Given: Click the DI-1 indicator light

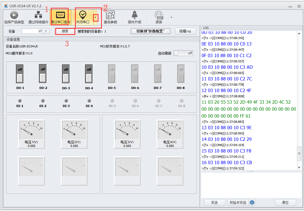Looking at the screenshot, I should (20, 101).
